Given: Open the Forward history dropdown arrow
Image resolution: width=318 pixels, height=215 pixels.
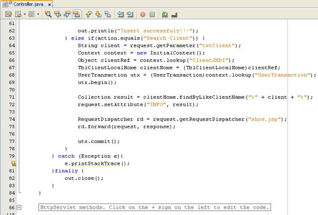Looking at the screenshot, I should click(38, 14).
